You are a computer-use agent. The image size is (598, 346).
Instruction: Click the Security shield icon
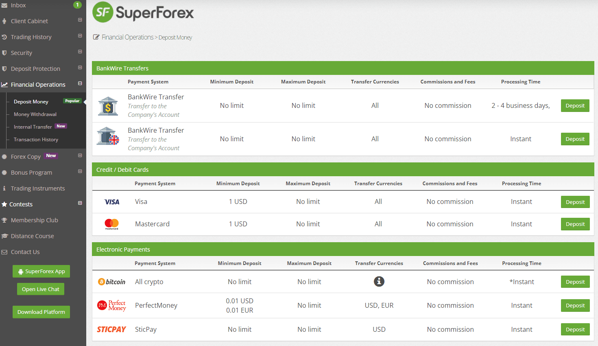tap(4, 53)
